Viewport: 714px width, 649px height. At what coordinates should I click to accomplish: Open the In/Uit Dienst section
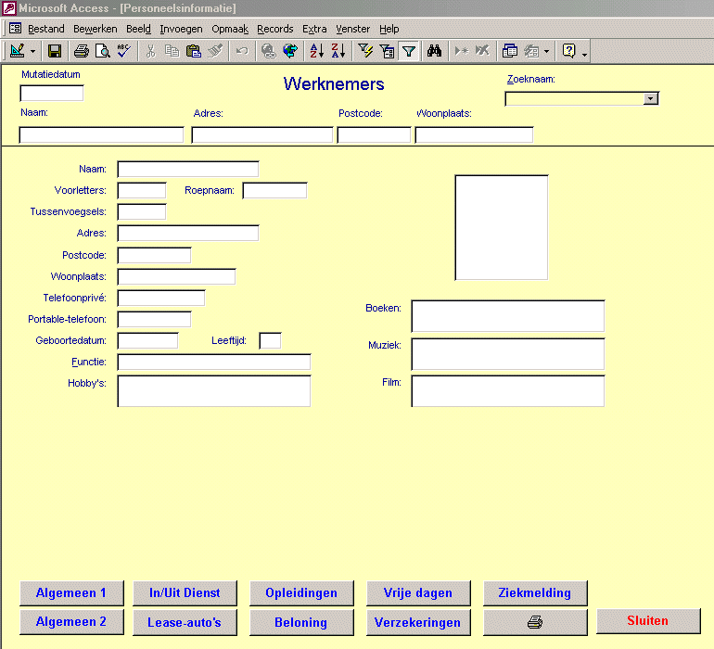coord(185,593)
